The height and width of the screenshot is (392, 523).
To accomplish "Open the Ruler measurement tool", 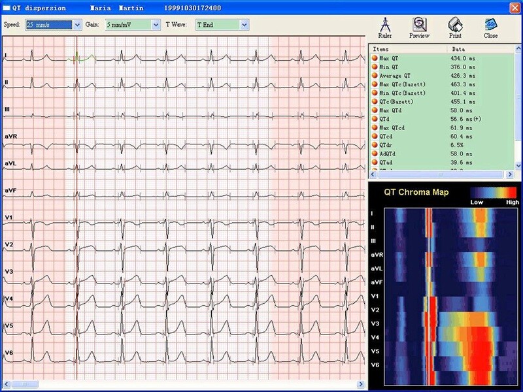I will (x=384, y=28).
